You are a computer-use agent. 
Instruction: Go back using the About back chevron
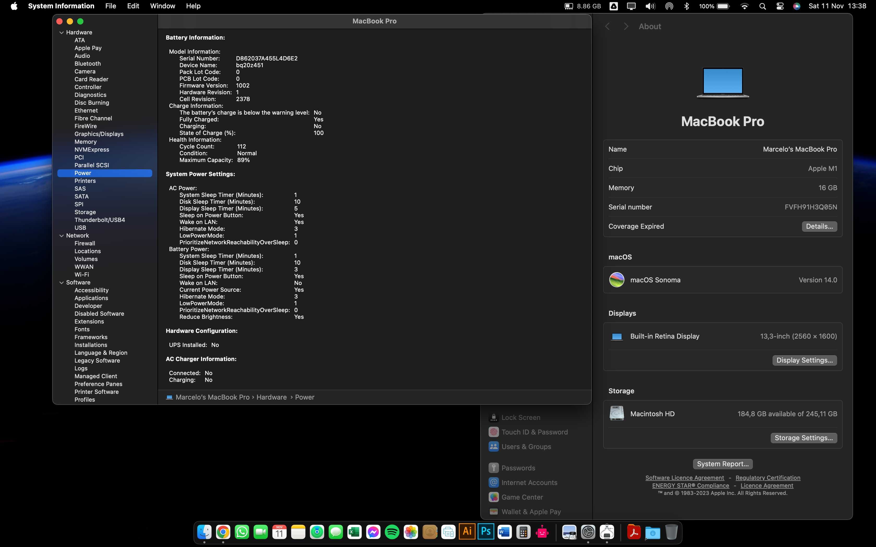point(608,26)
